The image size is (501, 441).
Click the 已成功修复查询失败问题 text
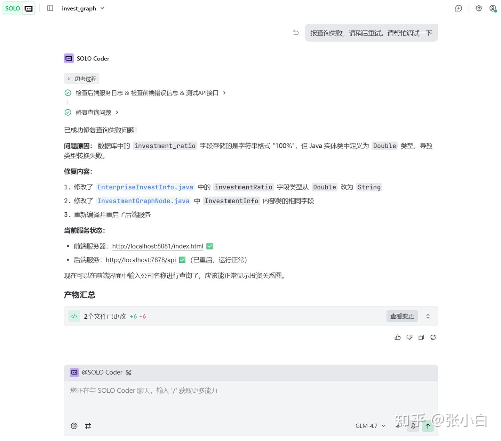101,130
